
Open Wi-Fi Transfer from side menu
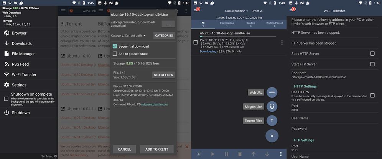click(29, 75)
